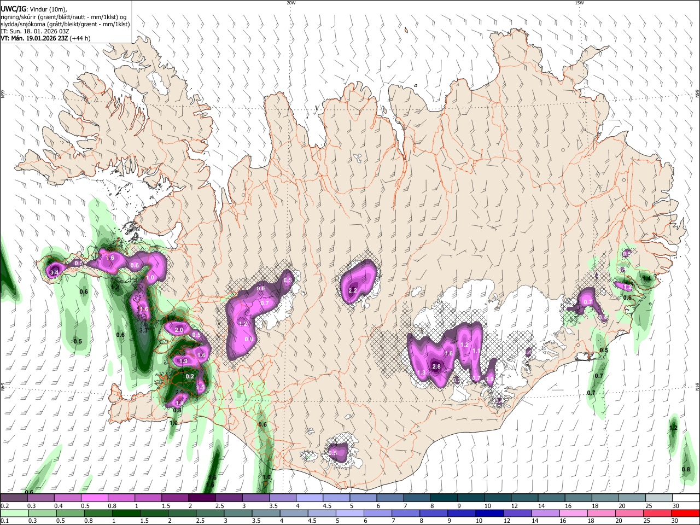The height and width of the screenshot is (525, 700).
Task: Pick the bright pink 0.5–0.8 snow legend swatch
Action: [94, 498]
